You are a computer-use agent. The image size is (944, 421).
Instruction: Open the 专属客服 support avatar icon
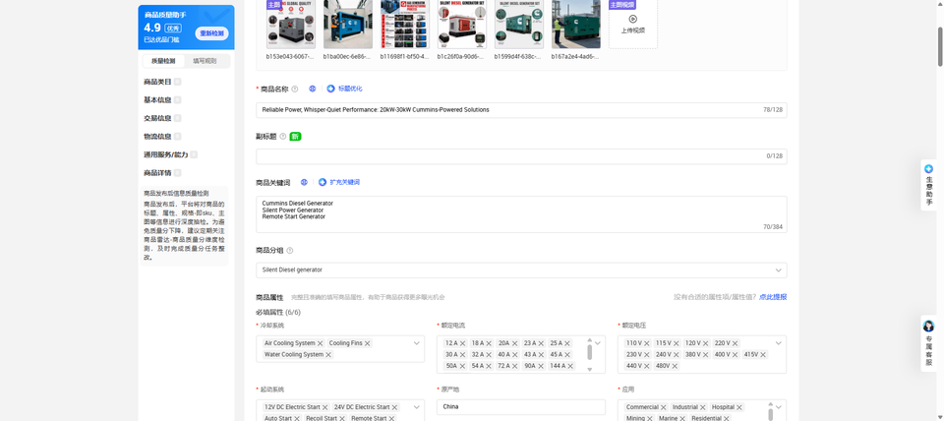click(x=928, y=326)
